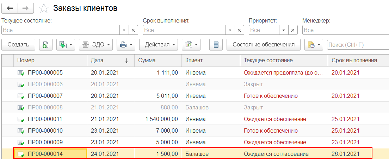Image resolution: width=389 pixels, height=159 pixels.
Task: Open the ЭДО menu
Action: pos(95,45)
